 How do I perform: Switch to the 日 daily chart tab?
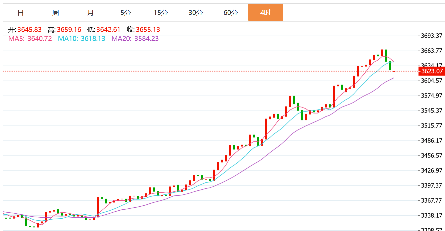click(x=21, y=13)
